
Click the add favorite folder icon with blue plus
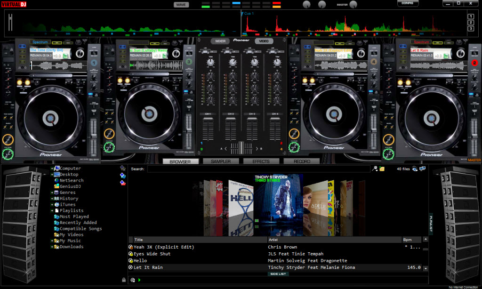click(x=123, y=176)
